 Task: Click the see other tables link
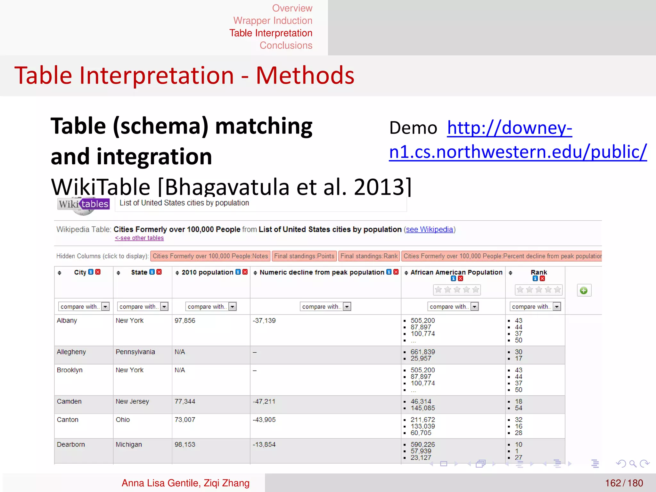[x=139, y=238]
